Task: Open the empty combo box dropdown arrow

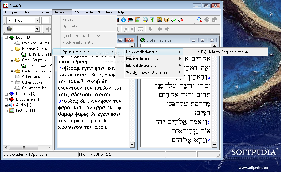Action: tap(37, 29)
